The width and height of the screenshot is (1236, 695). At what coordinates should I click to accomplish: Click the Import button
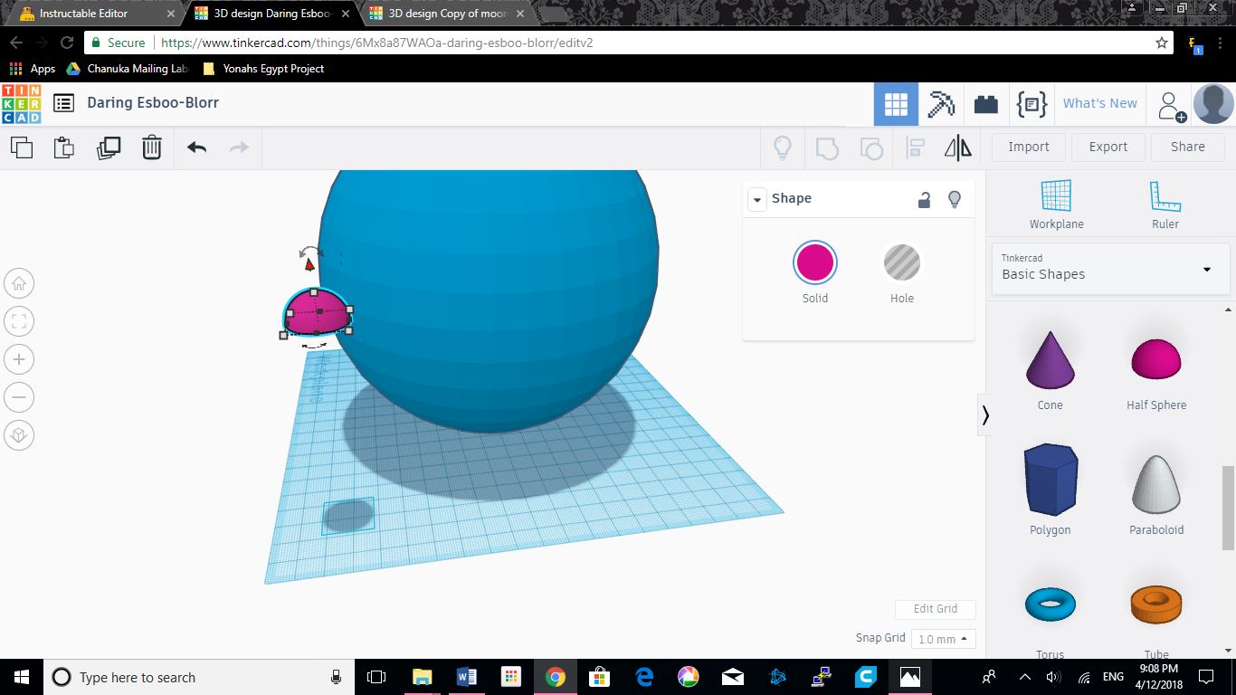click(x=1029, y=148)
